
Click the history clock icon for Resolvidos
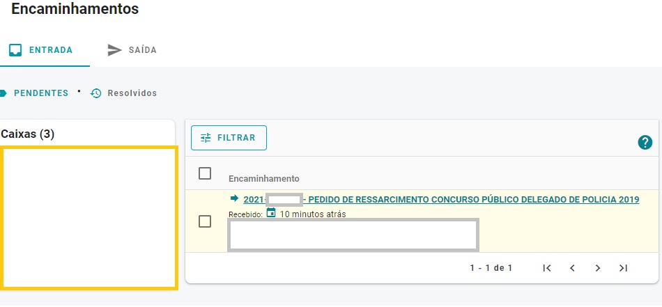coord(96,93)
